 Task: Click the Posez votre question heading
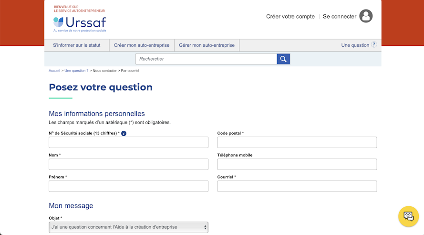pyautogui.click(x=101, y=87)
